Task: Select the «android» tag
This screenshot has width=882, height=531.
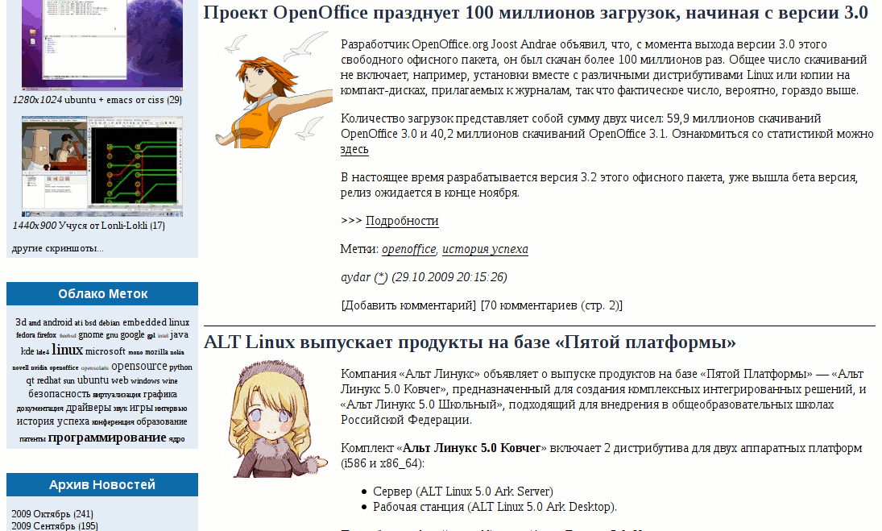Action: point(57,322)
